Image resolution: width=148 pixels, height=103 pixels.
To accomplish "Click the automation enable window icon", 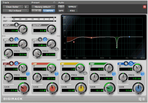I will point(61,7).
